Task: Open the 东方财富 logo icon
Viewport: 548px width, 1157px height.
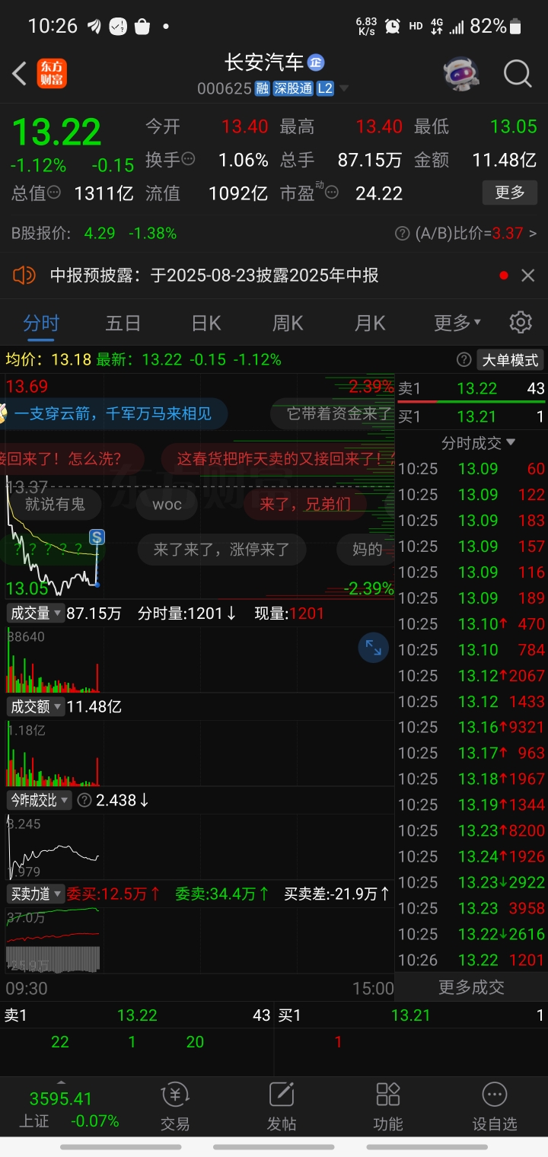Action: (x=53, y=74)
